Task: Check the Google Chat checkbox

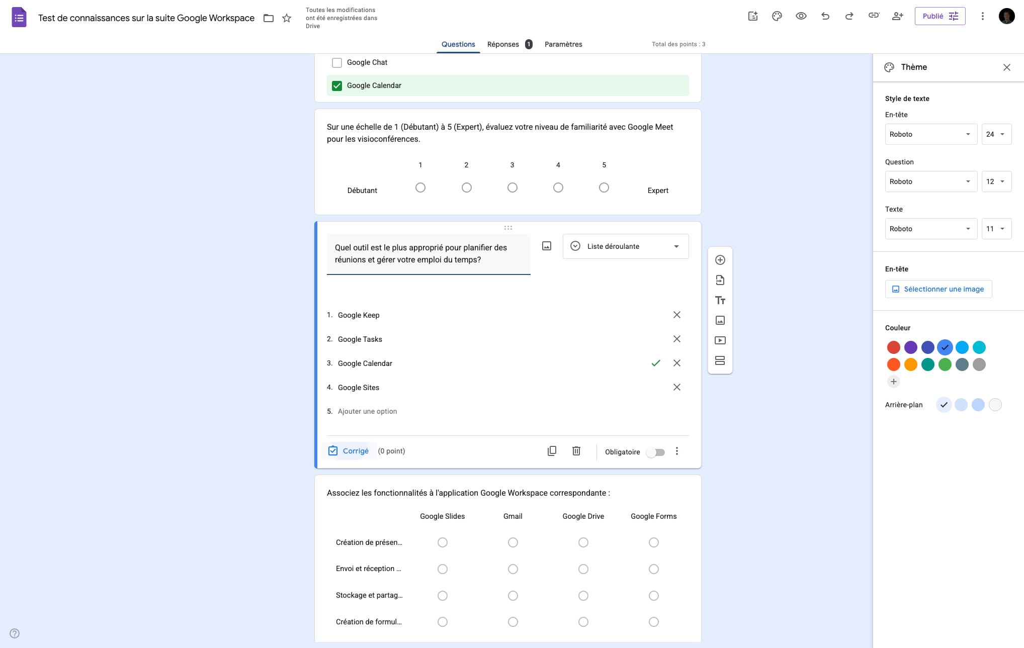Action: (x=337, y=62)
